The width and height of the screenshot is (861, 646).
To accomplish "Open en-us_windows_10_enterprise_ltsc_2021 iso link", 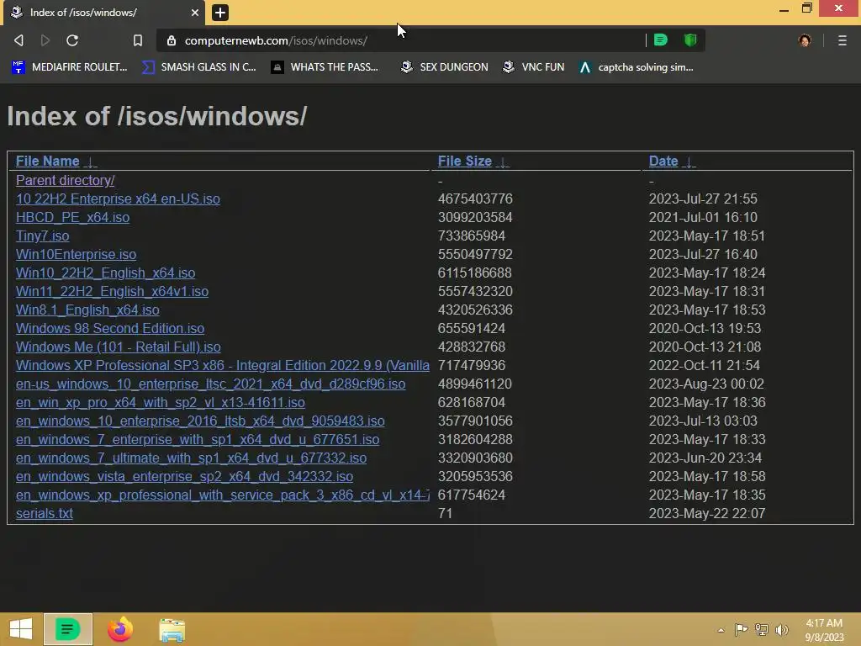I will click(210, 384).
